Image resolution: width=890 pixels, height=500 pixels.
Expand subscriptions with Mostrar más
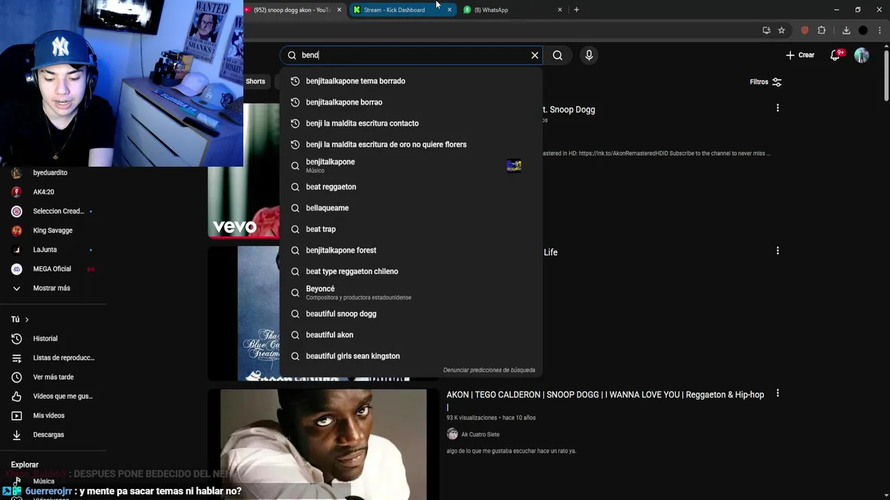(x=51, y=288)
